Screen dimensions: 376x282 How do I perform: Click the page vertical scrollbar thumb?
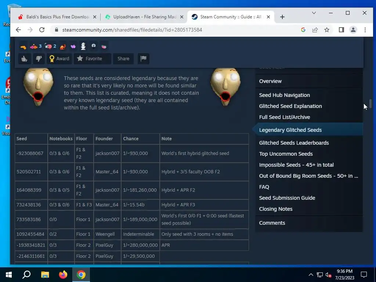coord(370,104)
